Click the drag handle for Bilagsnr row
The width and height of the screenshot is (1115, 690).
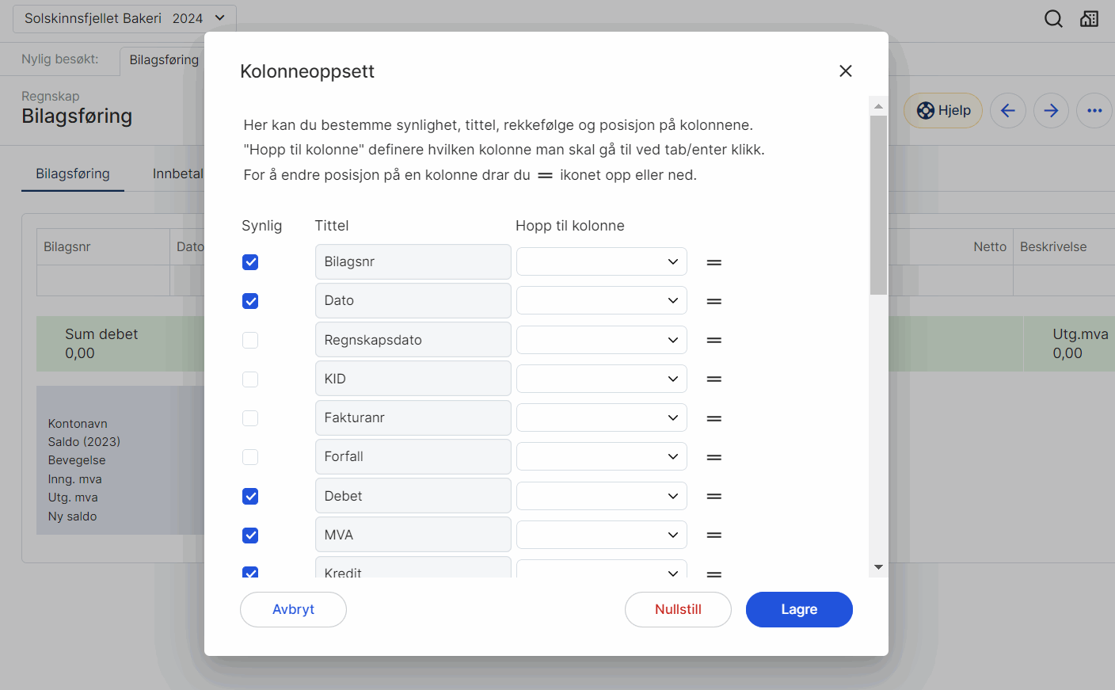click(x=714, y=262)
